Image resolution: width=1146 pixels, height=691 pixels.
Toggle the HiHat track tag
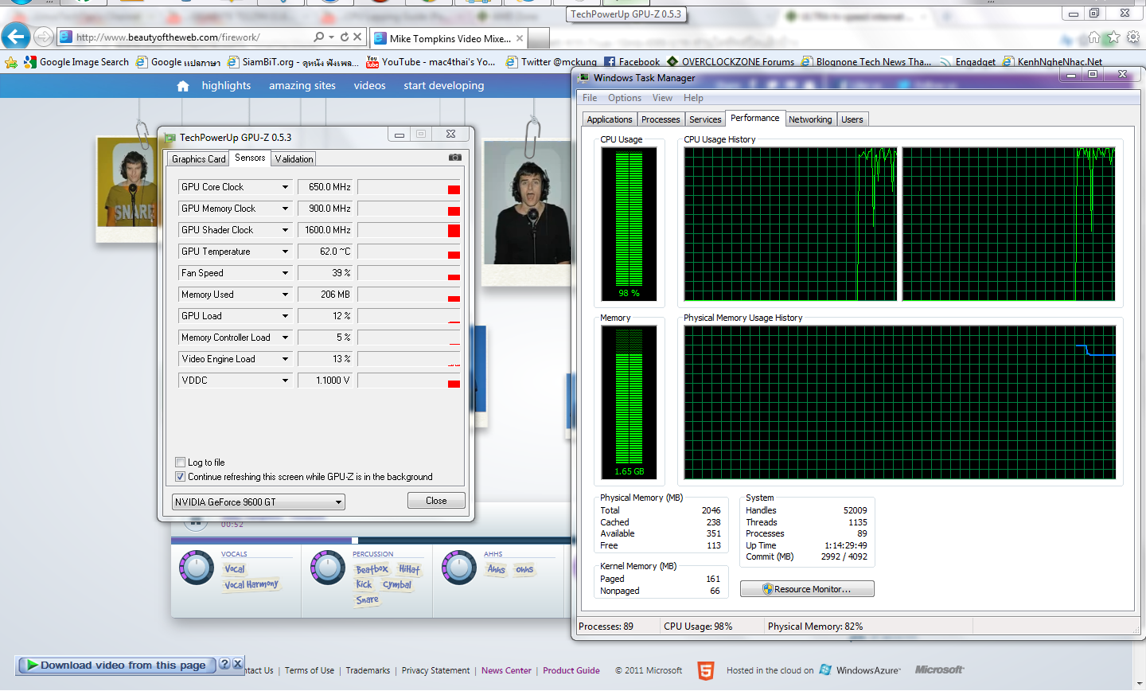pos(409,569)
